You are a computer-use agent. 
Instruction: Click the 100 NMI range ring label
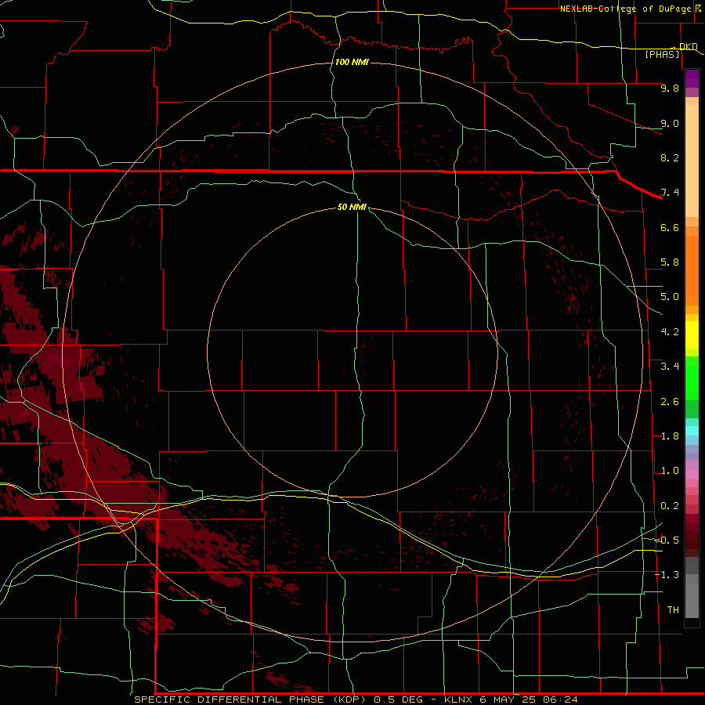pyautogui.click(x=352, y=62)
